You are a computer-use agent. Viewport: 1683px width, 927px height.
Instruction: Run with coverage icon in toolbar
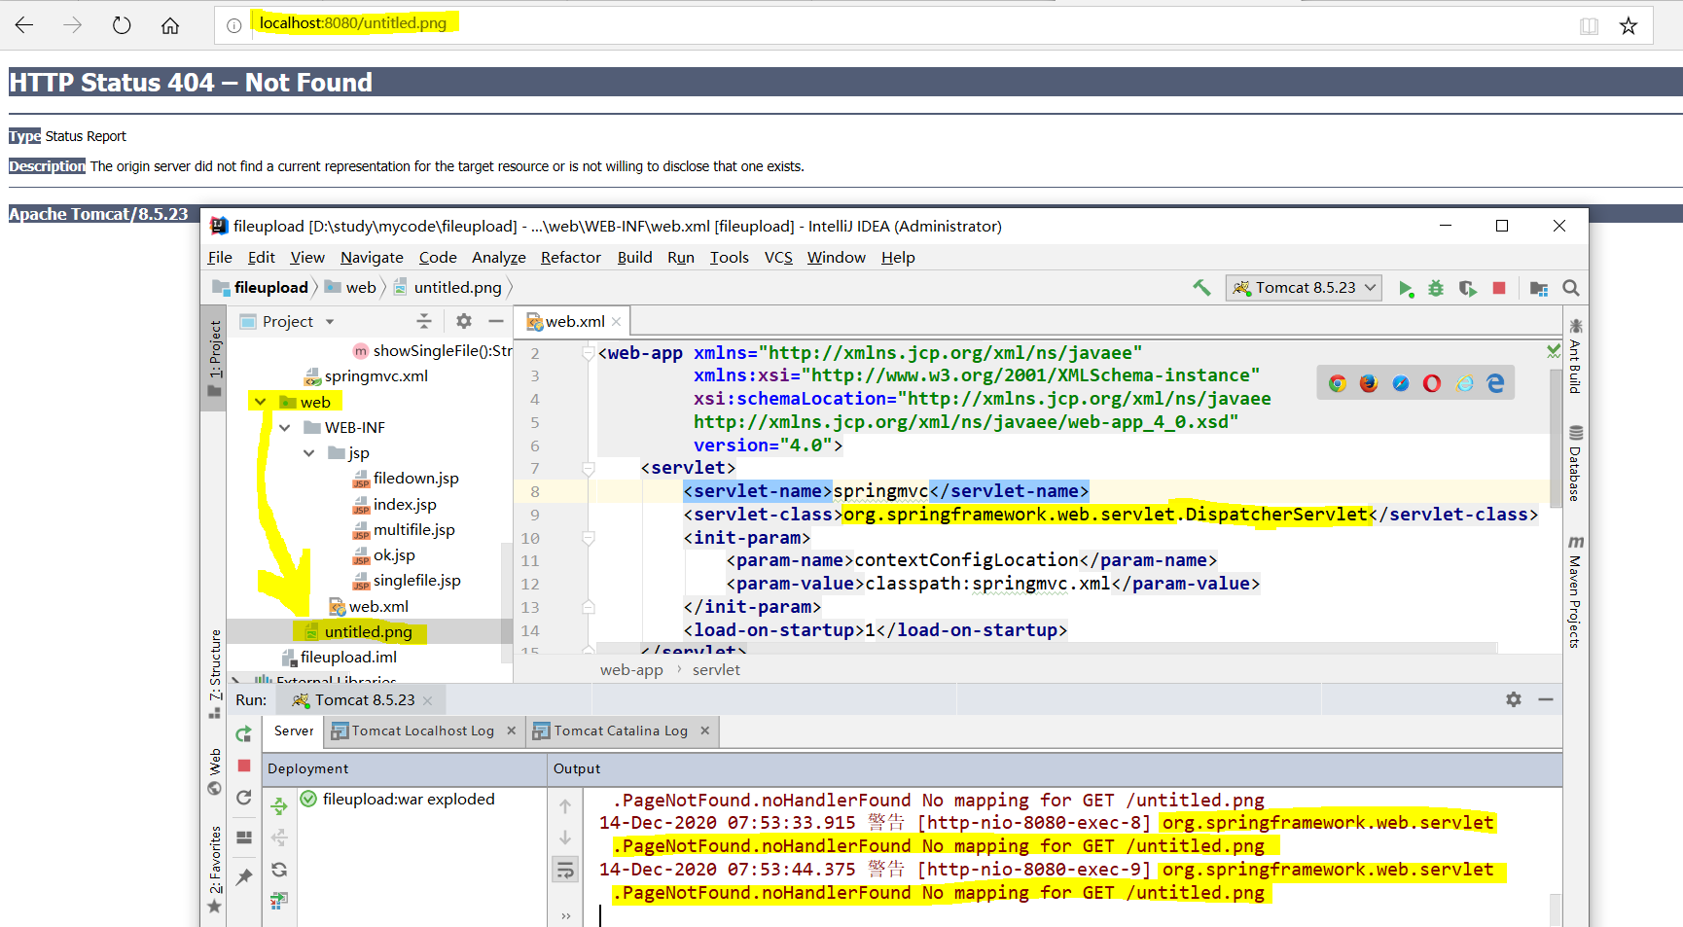1468,289
